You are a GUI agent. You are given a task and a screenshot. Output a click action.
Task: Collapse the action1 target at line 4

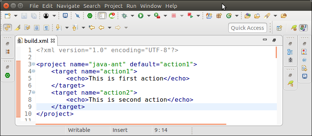(33, 71)
